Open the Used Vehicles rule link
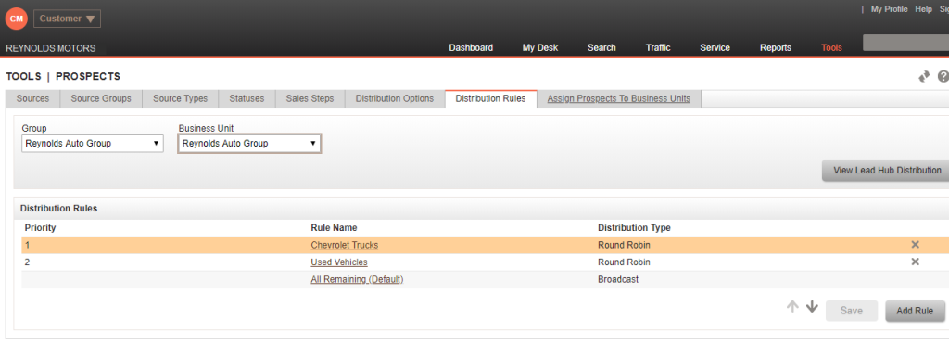This screenshot has height=358, width=949. coord(339,262)
